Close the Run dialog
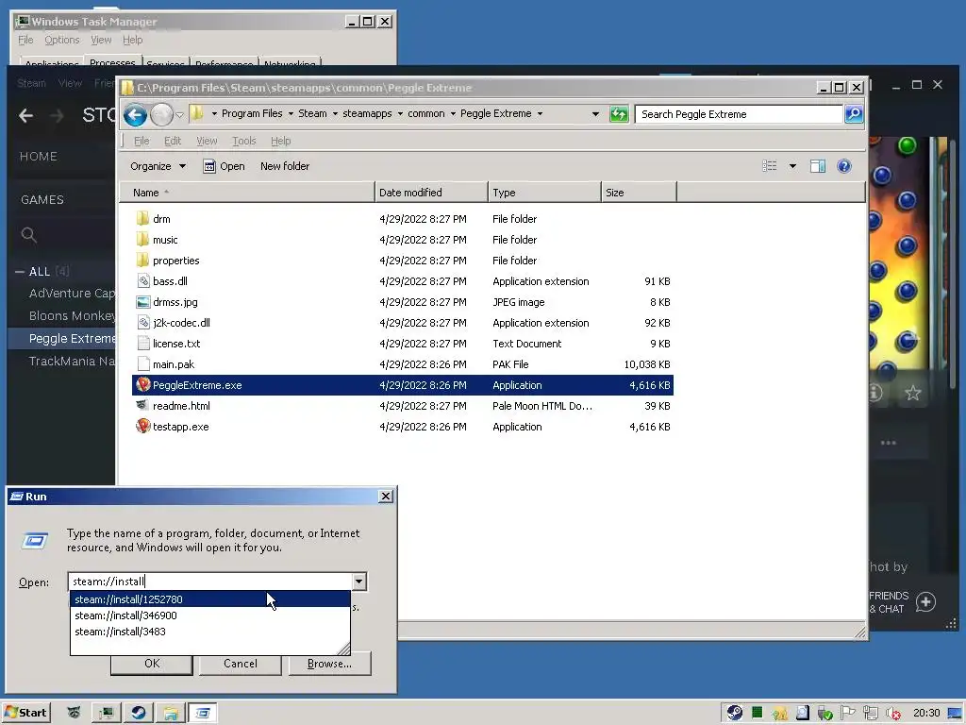This screenshot has width=966, height=725. pyautogui.click(x=386, y=496)
